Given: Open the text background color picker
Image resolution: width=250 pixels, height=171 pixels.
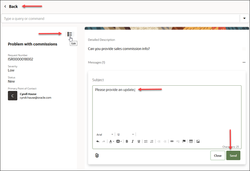Looking at the screenshot, I should pos(119,142).
